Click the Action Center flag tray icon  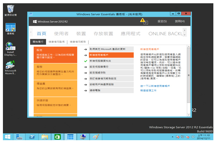(x=178, y=137)
